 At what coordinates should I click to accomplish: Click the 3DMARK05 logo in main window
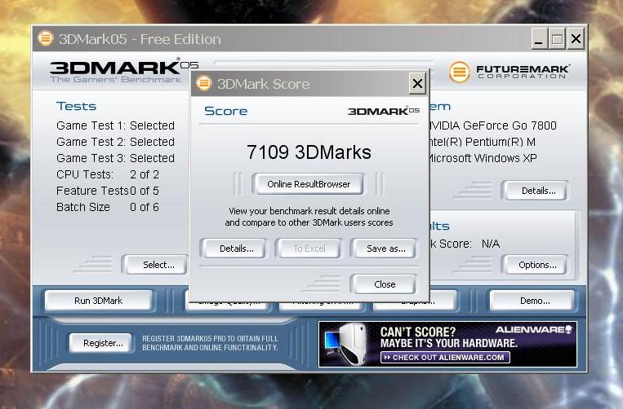click(124, 68)
